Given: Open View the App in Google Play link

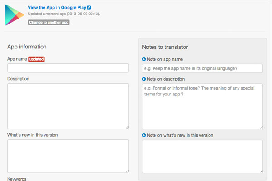Looking at the screenshot, I should click(x=57, y=7).
